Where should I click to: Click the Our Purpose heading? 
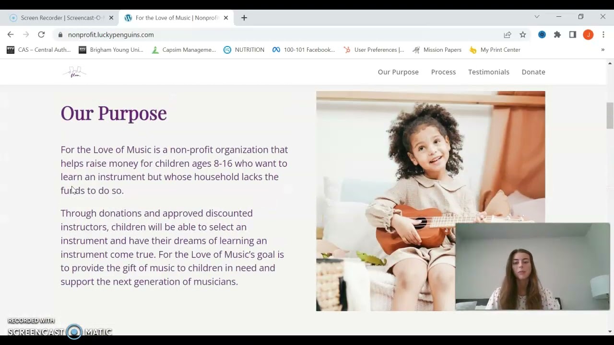(114, 113)
